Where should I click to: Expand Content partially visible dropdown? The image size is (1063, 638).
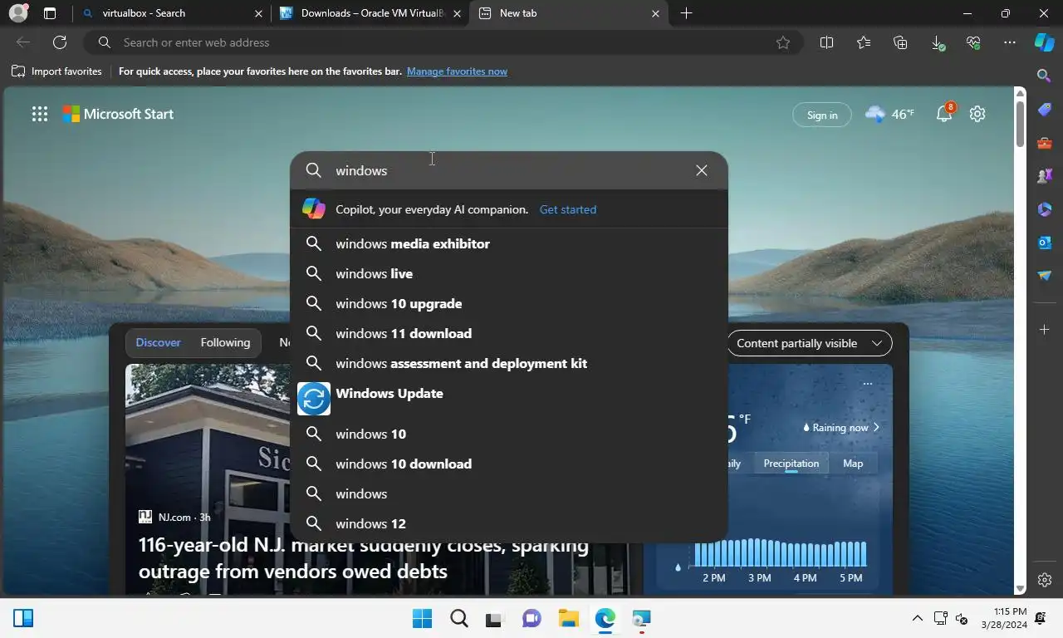(x=809, y=343)
